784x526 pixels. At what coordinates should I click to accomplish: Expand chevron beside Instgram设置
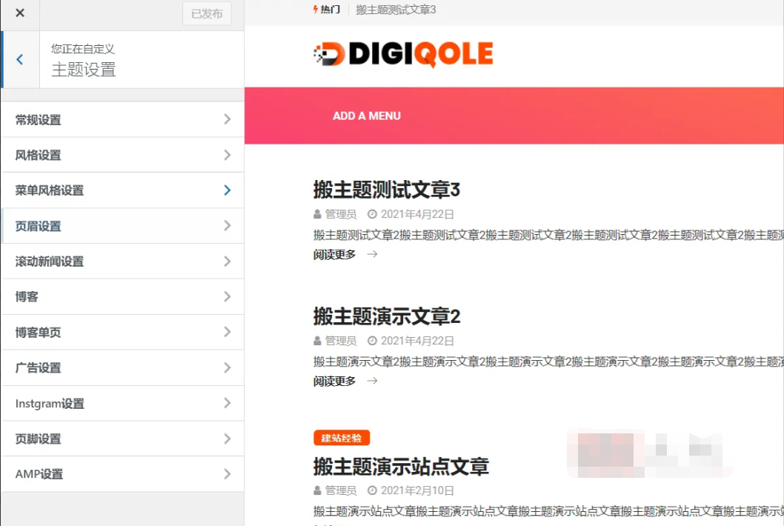pyautogui.click(x=227, y=402)
